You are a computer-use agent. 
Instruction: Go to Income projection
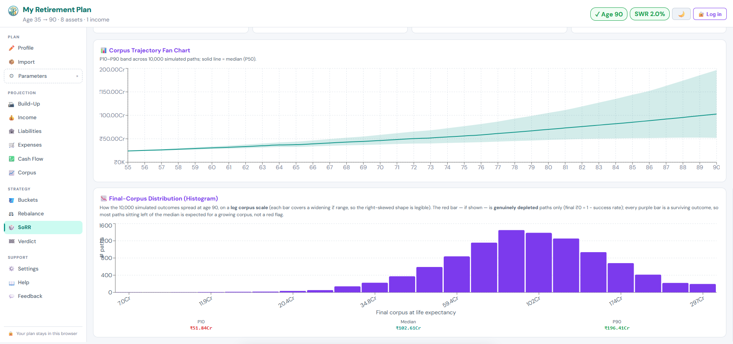(x=43, y=118)
